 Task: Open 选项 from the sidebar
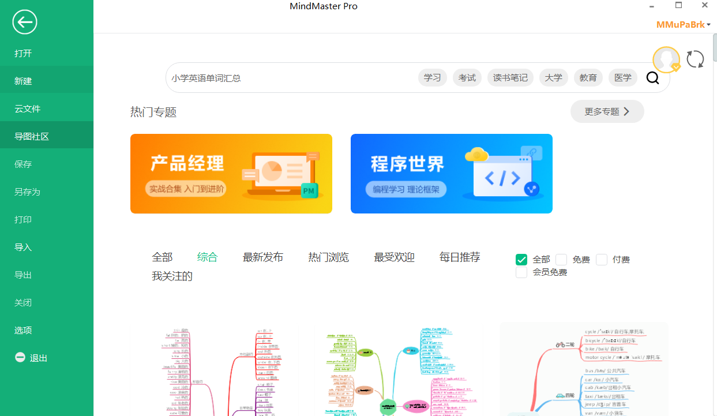47,330
